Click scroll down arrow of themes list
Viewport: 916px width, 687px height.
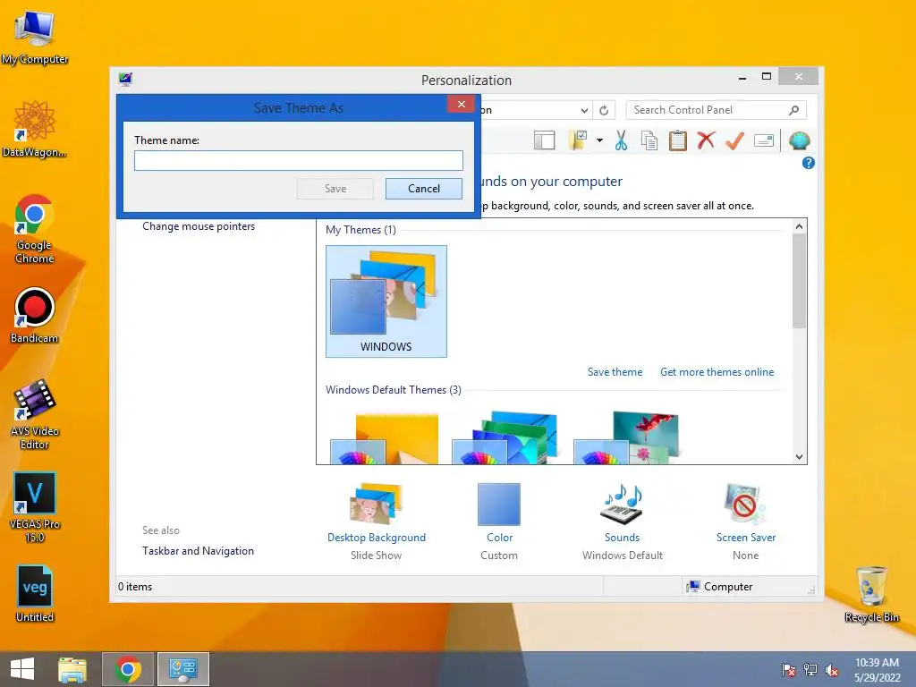point(799,457)
